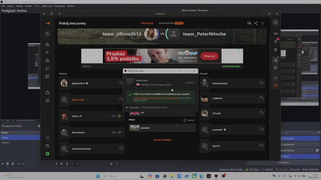Click USUŃ REKLAMY to remove ads
The width and height of the screenshot is (321, 180).
point(231,66)
